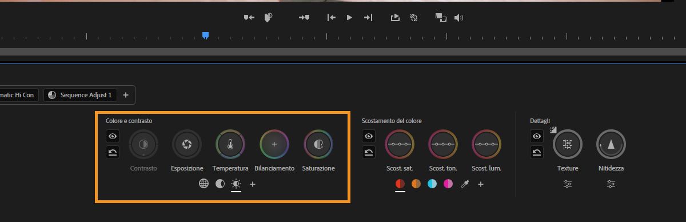Click the Esposizione label

click(x=187, y=168)
